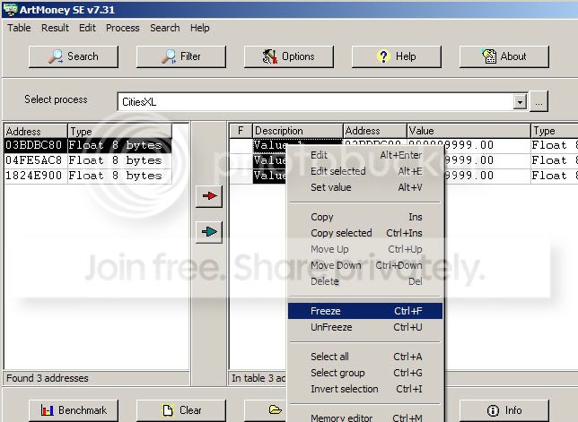The height and width of the screenshot is (422, 578).
Task: Click the ArtMoney title bar icon
Action: tap(10, 9)
